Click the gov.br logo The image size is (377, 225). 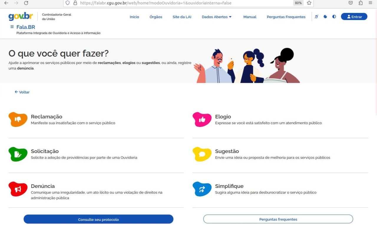[21, 16]
